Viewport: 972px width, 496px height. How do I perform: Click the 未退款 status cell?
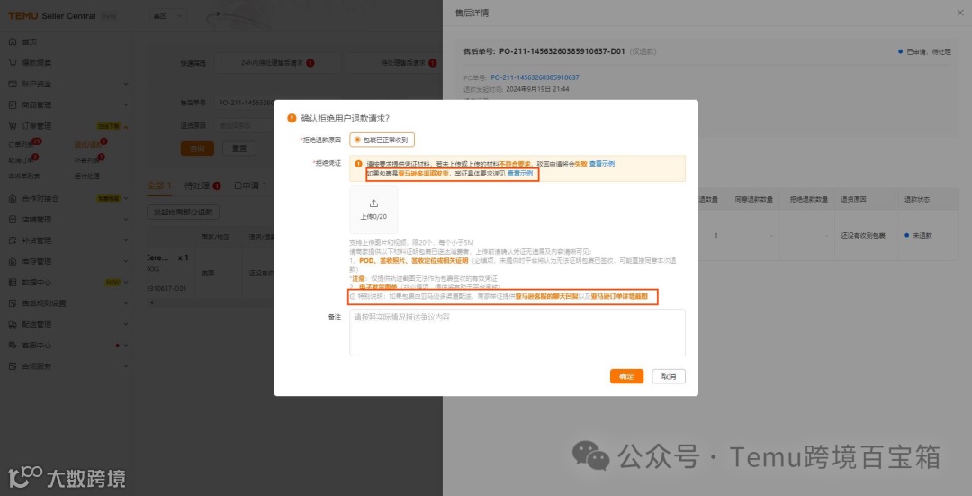(918, 236)
